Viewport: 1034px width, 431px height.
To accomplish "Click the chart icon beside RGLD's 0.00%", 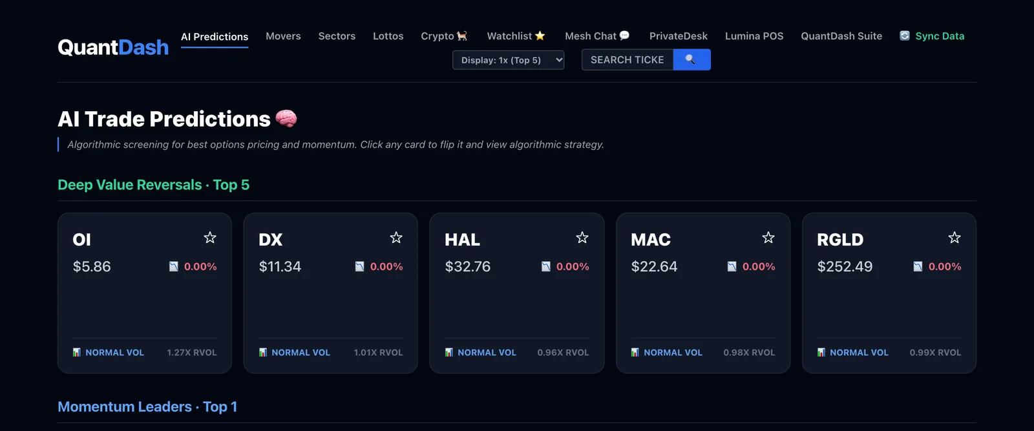I will pyautogui.click(x=918, y=267).
